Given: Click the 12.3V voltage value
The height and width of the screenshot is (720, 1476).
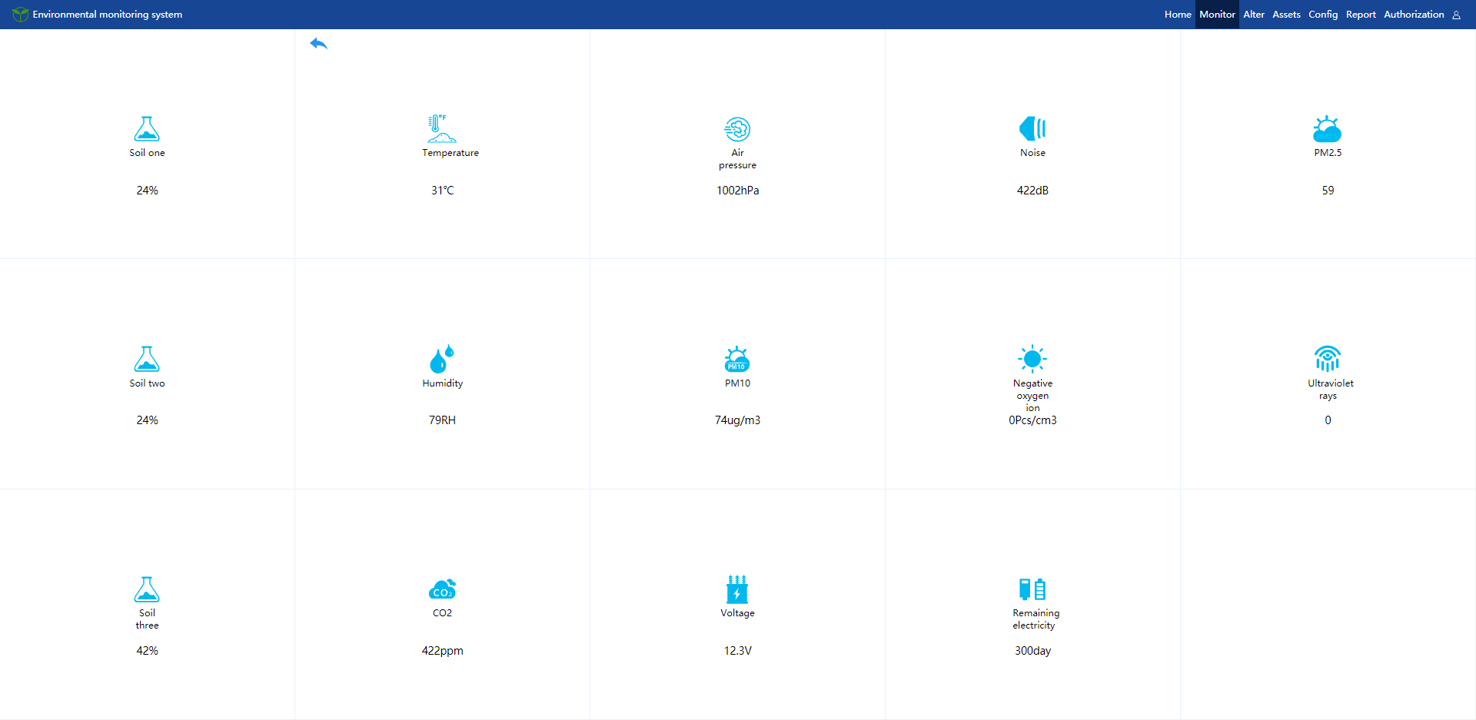Looking at the screenshot, I should (737, 651).
